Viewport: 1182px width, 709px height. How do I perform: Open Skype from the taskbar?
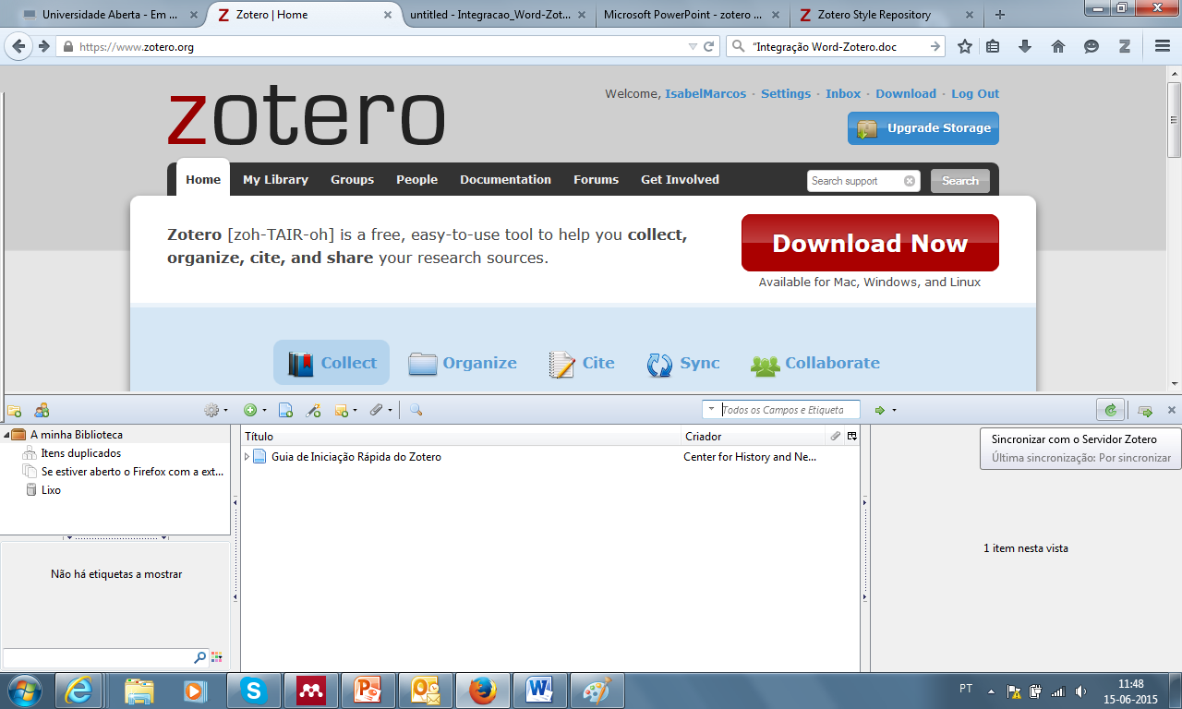click(253, 690)
